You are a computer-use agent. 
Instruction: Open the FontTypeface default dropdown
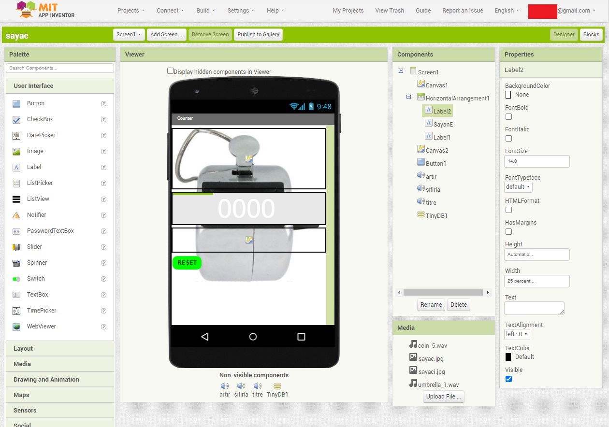tap(518, 186)
